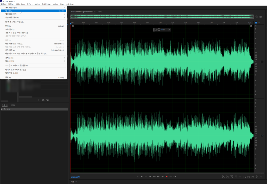Screen dimensions: 267x184
Task: Open the editor tab menu for Window Light Drizzle.wav
Action: (x=95, y=12)
